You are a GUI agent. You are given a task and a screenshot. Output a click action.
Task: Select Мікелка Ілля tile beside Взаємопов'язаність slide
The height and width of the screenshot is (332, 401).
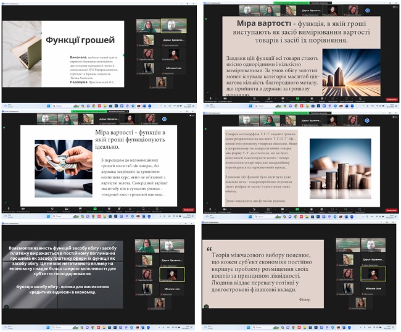pyautogui.click(x=172, y=289)
